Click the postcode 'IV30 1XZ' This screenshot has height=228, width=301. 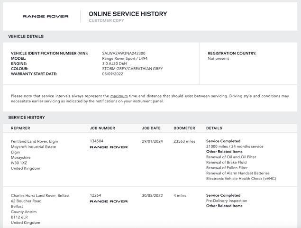click(19, 163)
